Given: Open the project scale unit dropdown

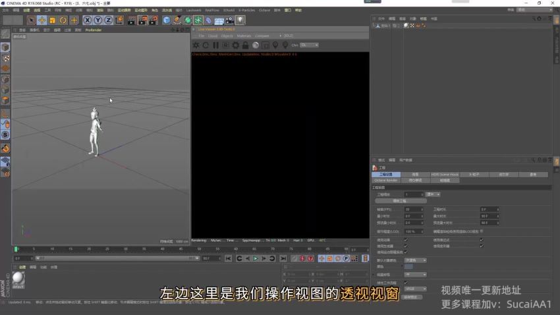Looking at the screenshot, I should (433, 194).
